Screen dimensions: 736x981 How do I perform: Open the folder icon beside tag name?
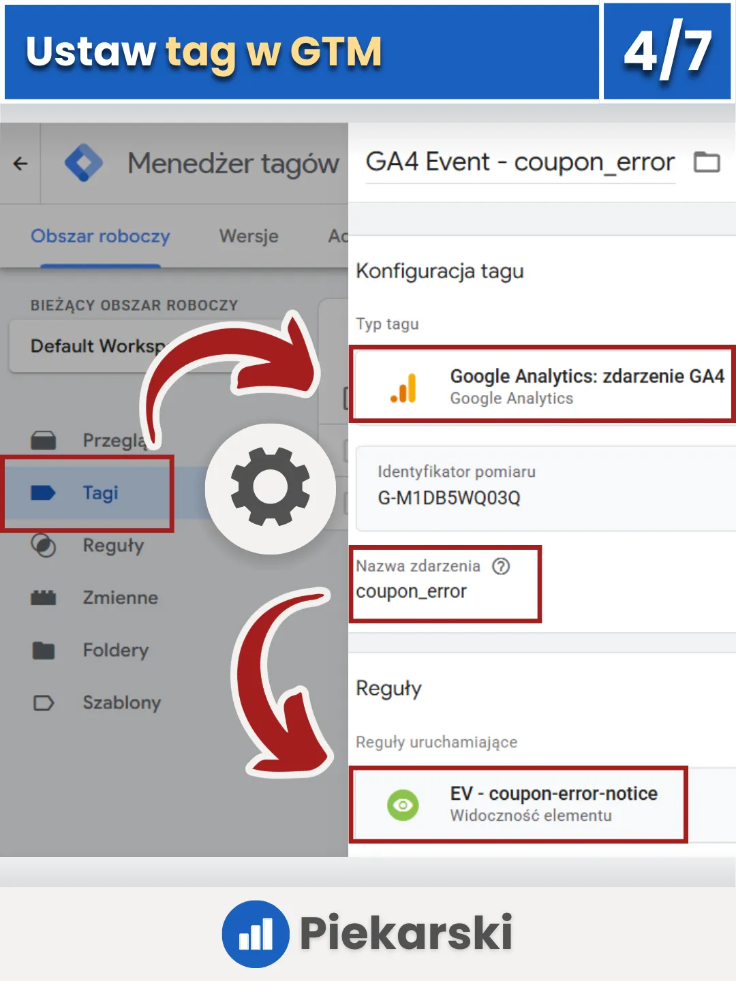click(x=707, y=163)
